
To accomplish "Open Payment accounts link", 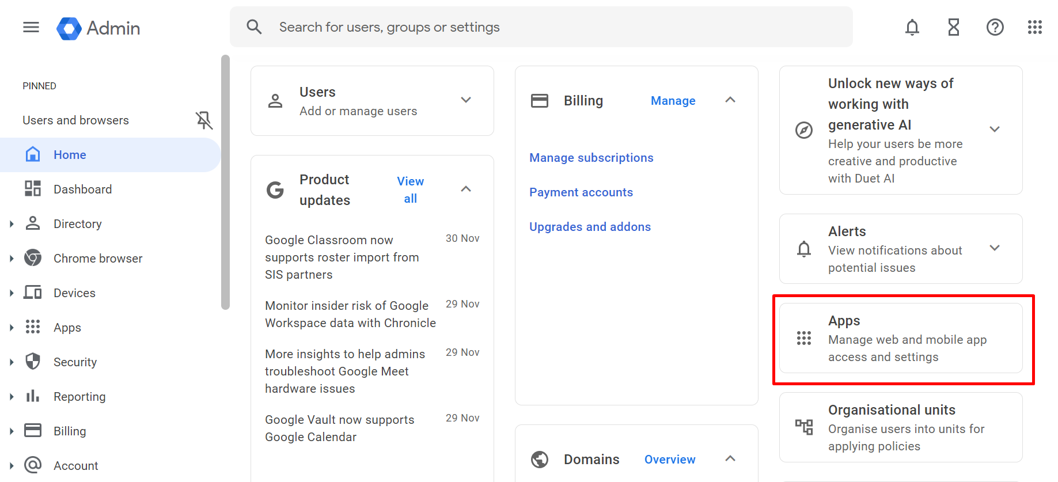I will pos(581,192).
